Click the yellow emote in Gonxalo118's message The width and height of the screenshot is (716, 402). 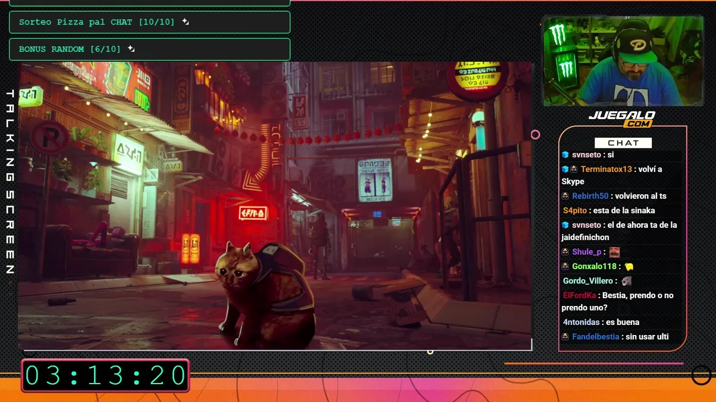pos(629,266)
